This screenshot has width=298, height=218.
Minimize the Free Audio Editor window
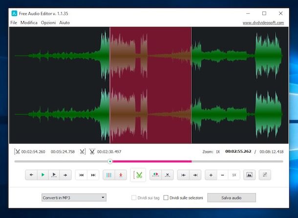pyautogui.click(x=248, y=13)
